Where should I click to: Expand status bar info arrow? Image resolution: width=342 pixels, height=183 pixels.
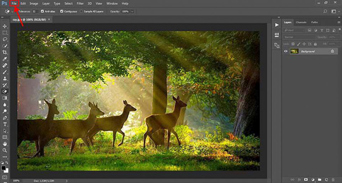click(67, 181)
